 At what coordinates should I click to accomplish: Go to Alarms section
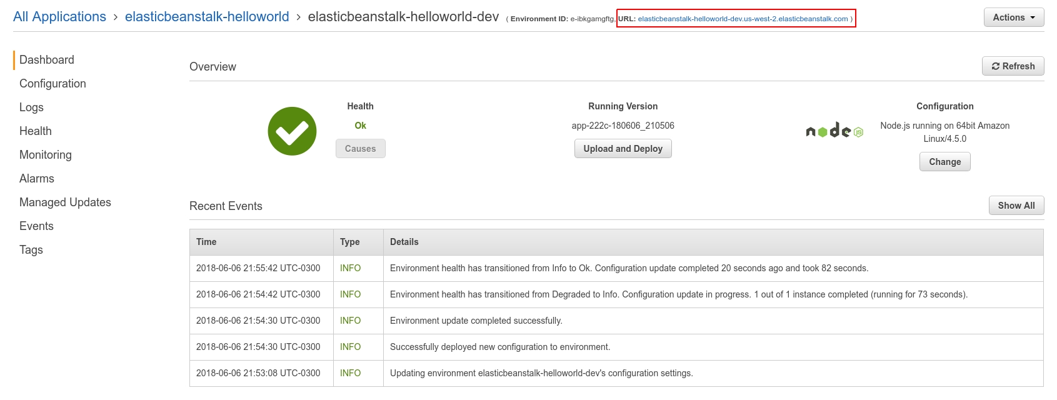coord(37,179)
